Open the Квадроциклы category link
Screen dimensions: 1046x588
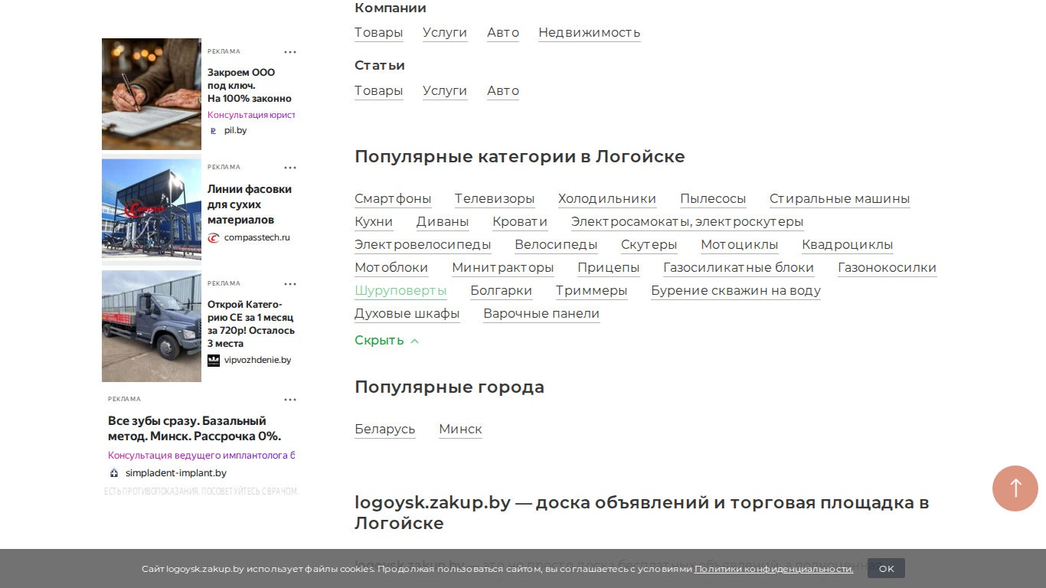click(x=848, y=245)
